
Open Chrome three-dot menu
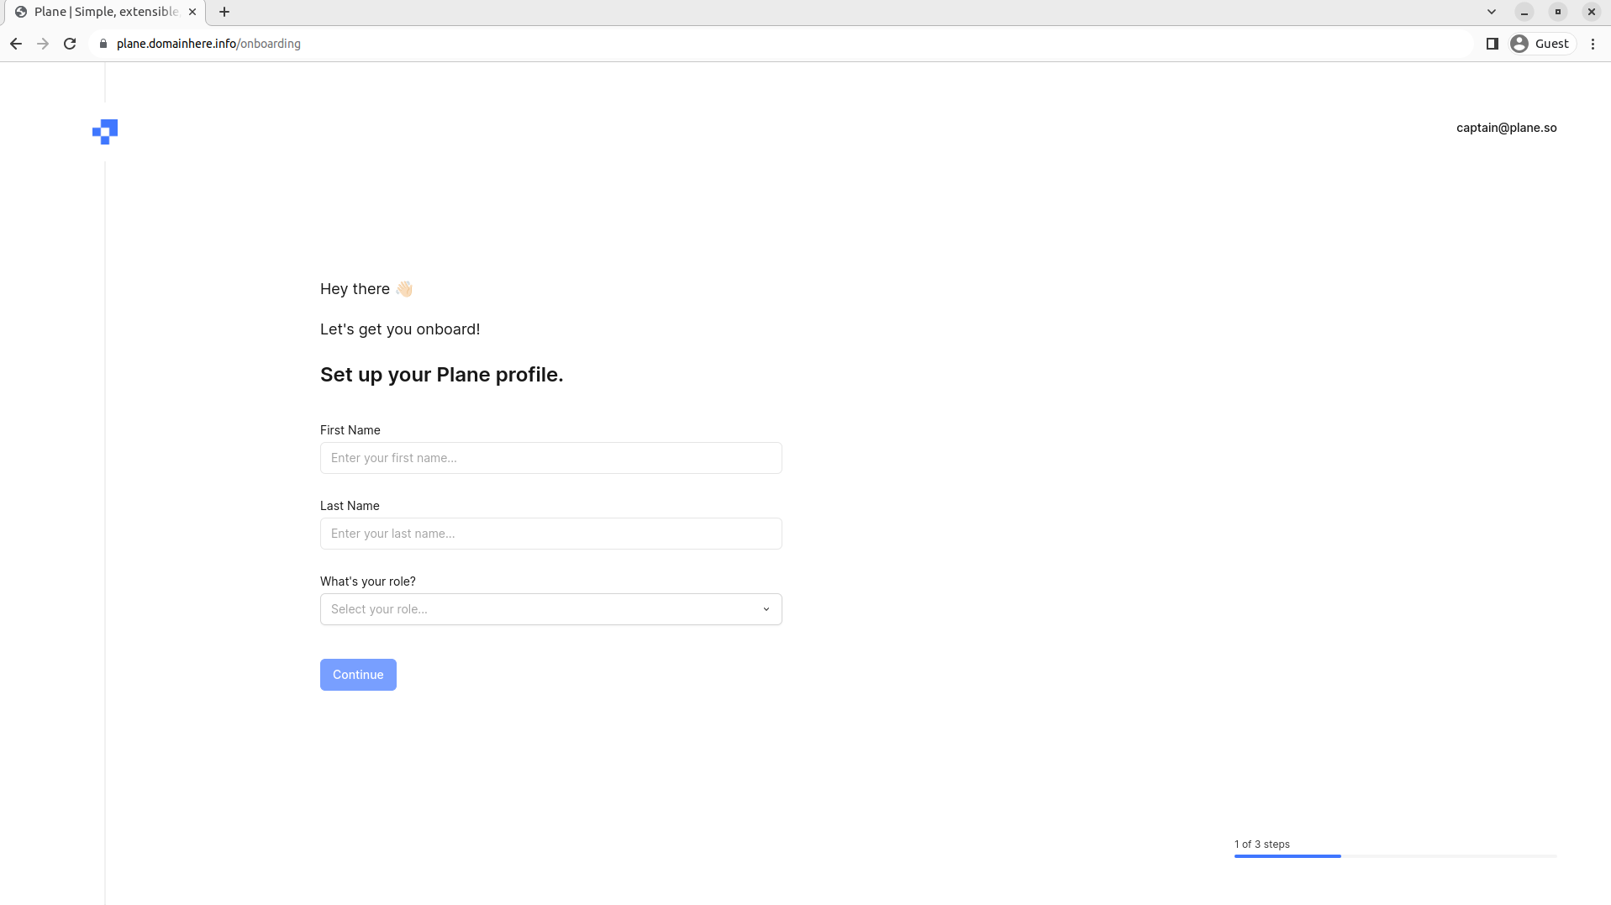coord(1593,44)
